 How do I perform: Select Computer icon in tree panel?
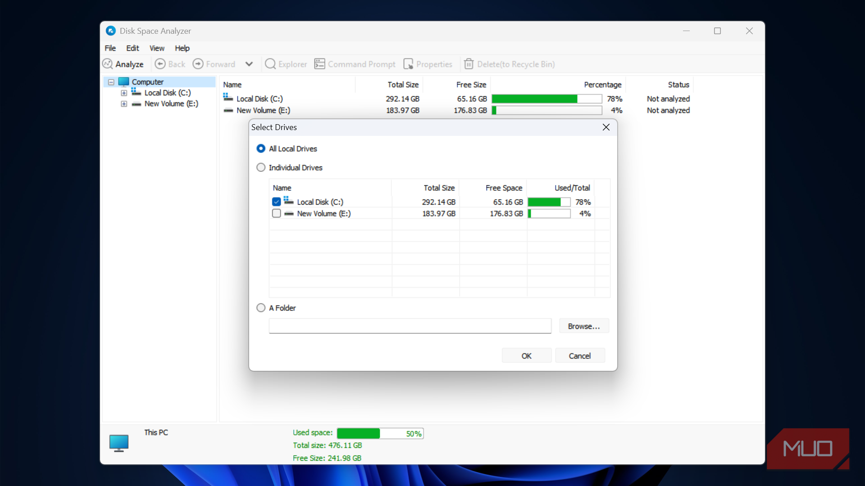coord(123,82)
